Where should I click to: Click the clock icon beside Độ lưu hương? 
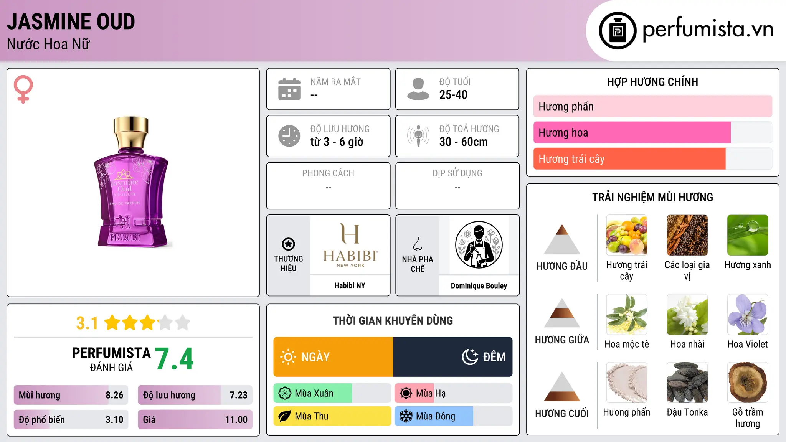click(x=289, y=136)
